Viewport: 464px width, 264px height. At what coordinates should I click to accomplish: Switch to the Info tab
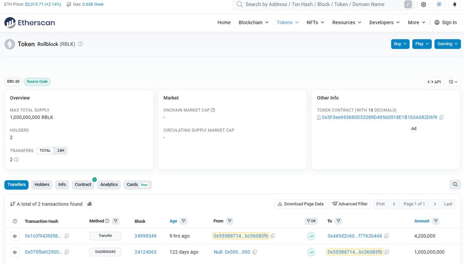coord(62,184)
